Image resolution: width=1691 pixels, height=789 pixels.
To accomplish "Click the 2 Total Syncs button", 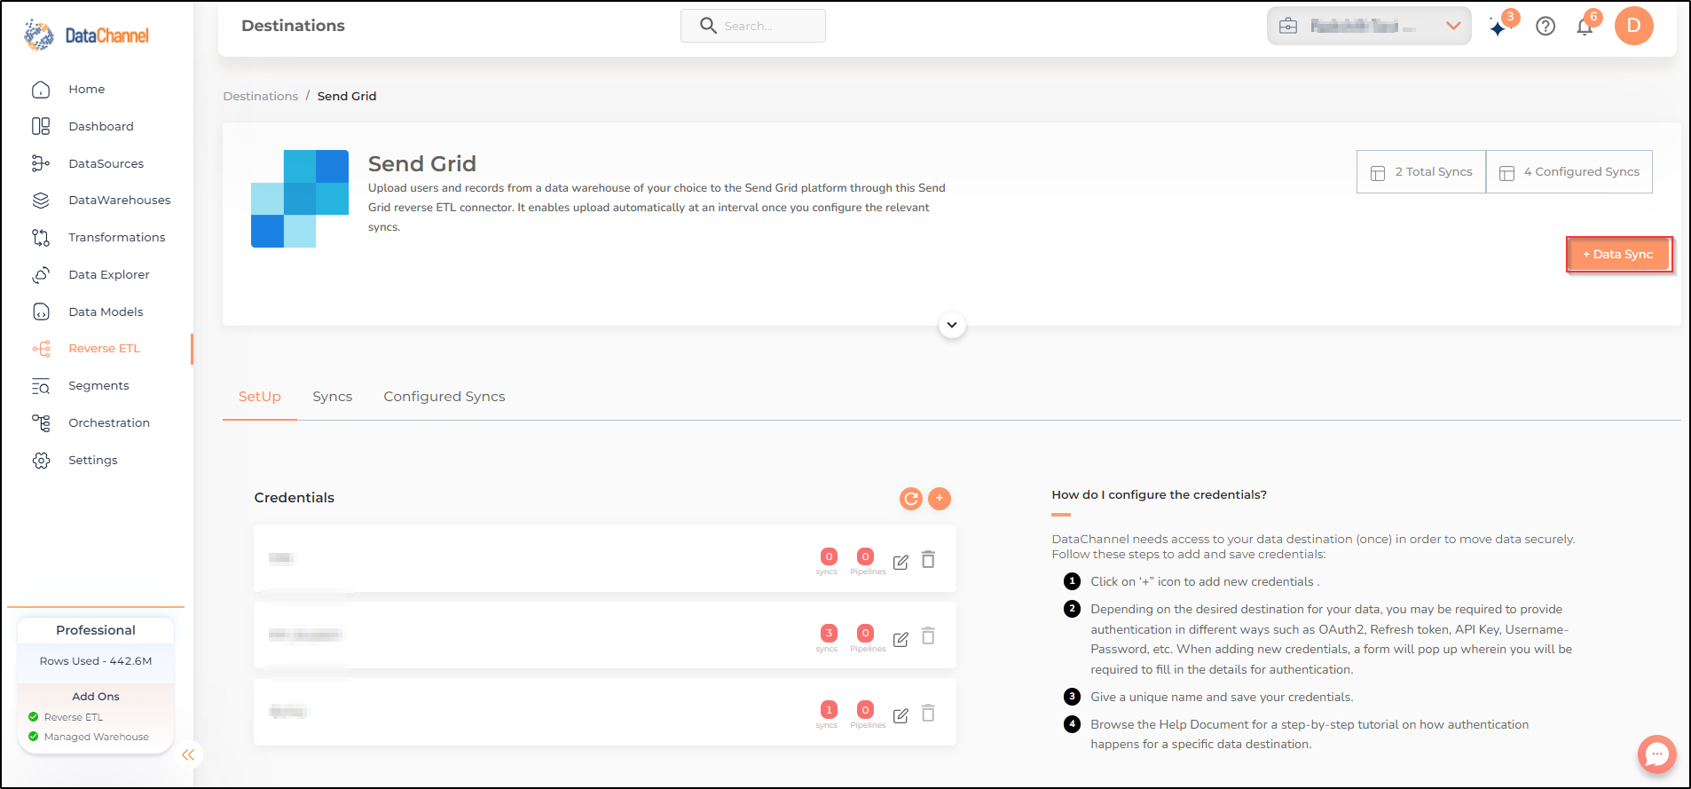I will pos(1421,172).
